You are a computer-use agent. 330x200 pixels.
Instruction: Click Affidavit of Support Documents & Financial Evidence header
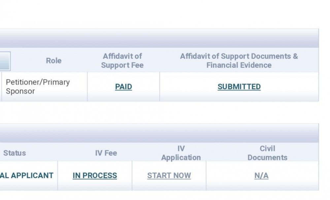point(239,61)
